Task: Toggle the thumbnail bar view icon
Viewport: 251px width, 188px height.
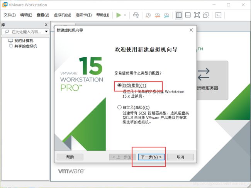Action: click(x=188, y=15)
